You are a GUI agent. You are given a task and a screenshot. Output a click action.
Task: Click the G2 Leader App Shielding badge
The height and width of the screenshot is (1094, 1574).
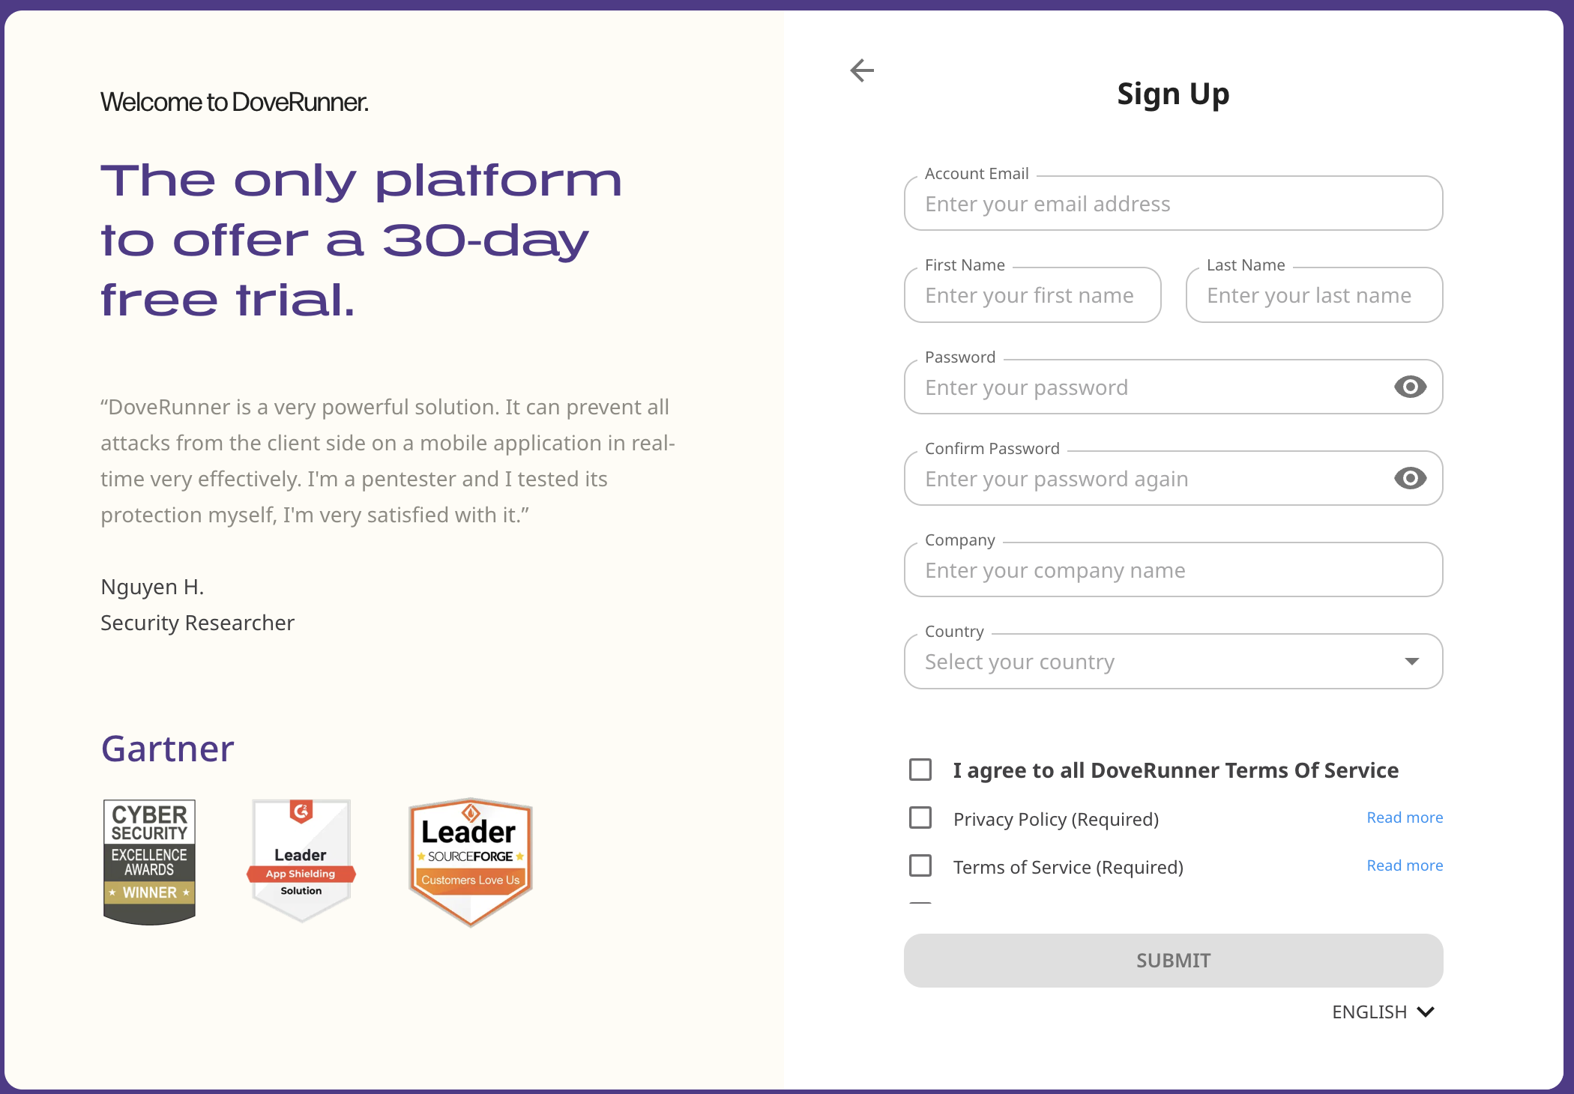301,859
